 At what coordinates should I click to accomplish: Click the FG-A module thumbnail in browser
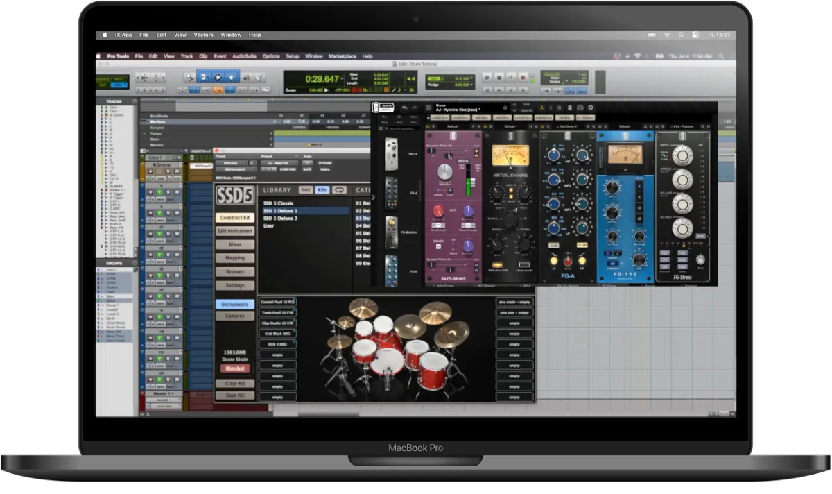tap(392, 191)
